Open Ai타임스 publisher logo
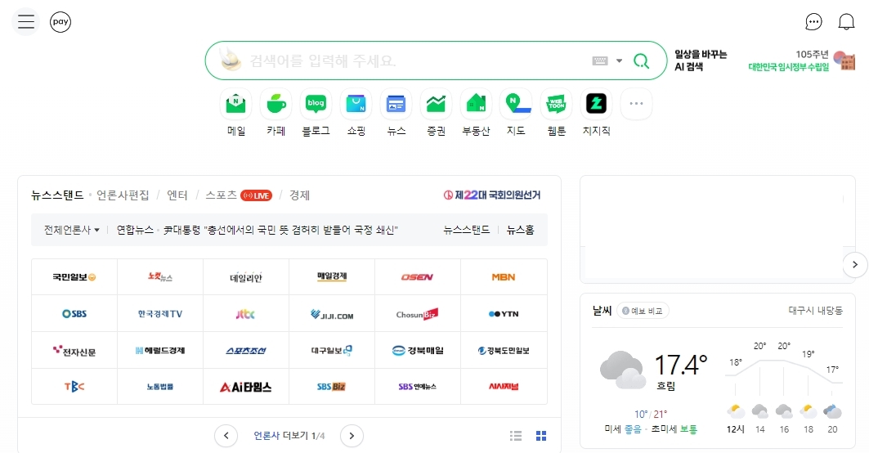This screenshot has width=869, height=453. [246, 387]
